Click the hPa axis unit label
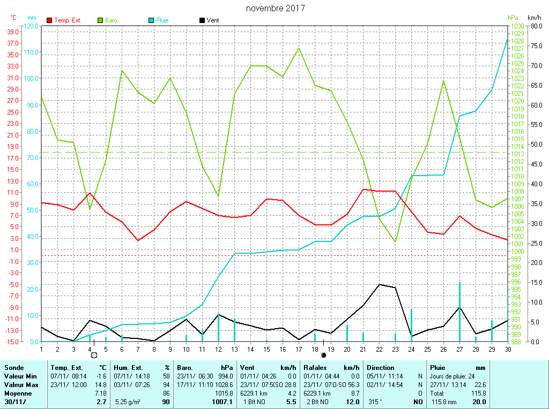Screen dimensions: 549x409 [513, 18]
